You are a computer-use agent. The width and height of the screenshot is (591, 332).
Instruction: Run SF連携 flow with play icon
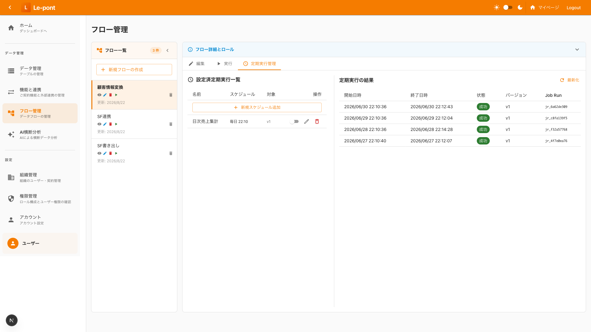point(116,124)
